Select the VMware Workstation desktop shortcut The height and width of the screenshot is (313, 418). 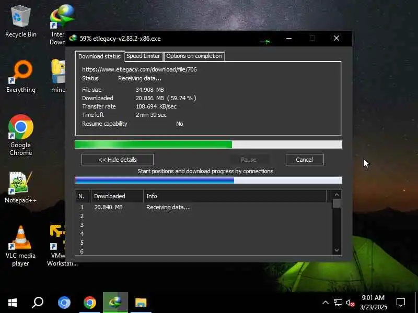57,245
